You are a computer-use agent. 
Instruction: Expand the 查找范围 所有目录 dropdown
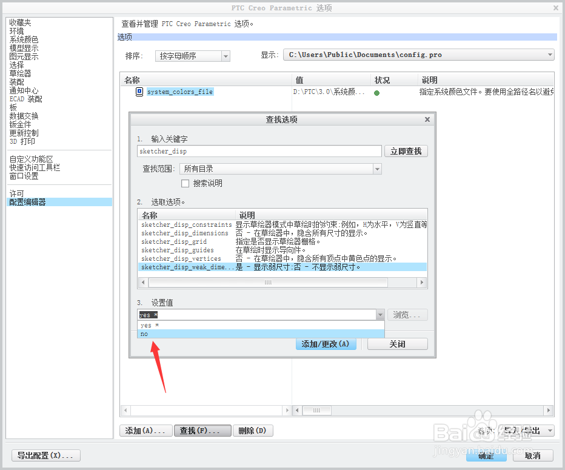pyautogui.click(x=377, y=169)
